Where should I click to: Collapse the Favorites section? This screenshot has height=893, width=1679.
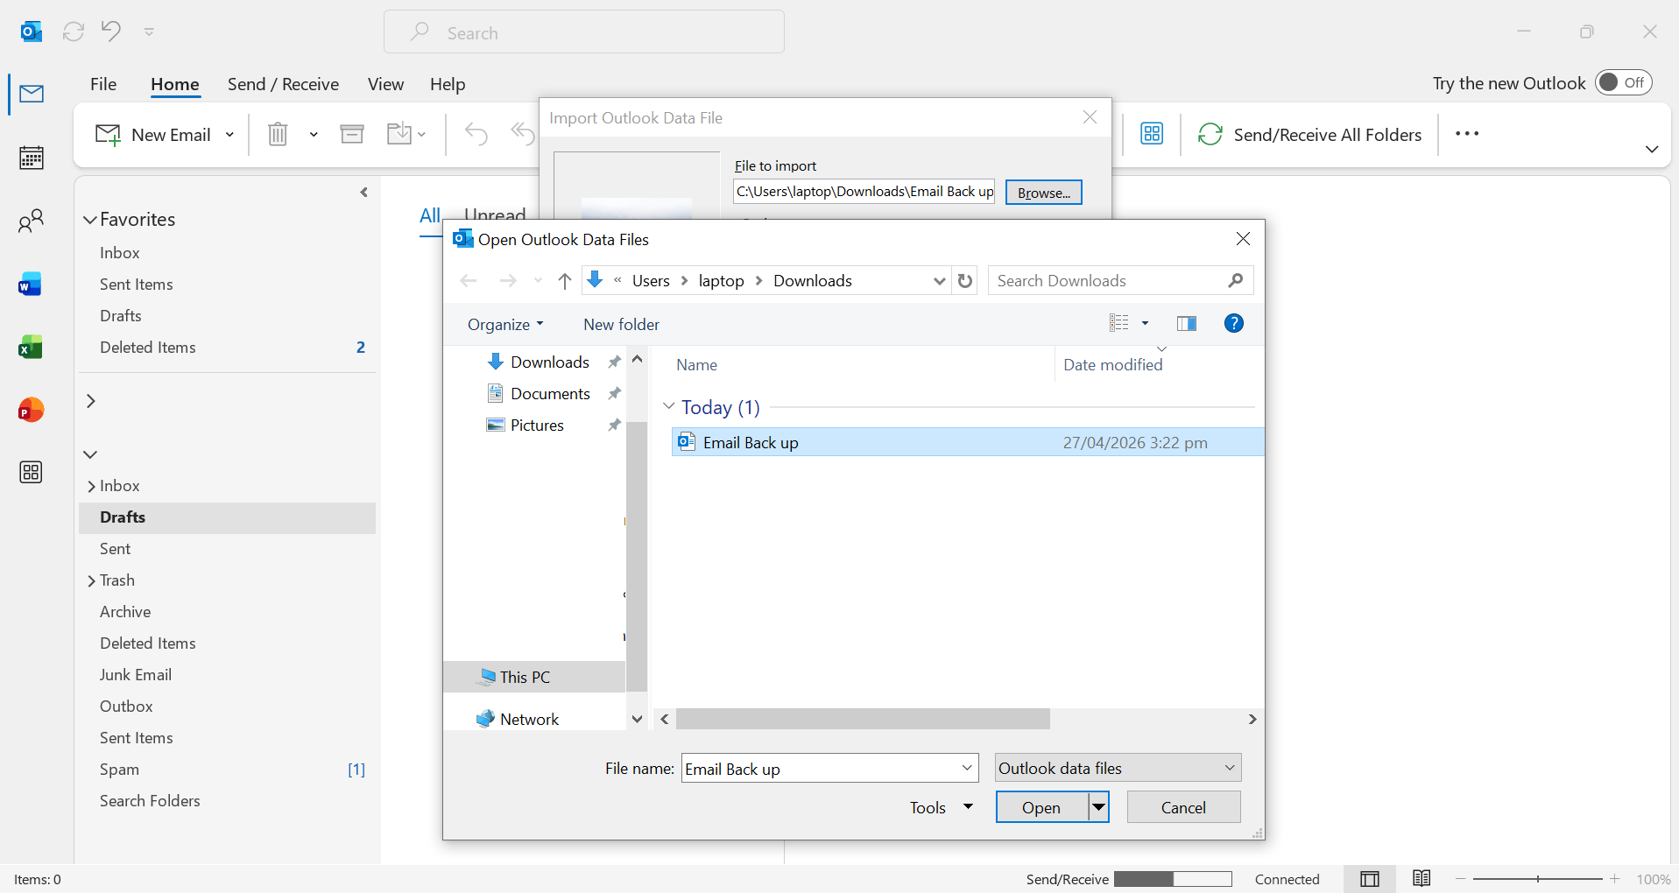[90, 220]
